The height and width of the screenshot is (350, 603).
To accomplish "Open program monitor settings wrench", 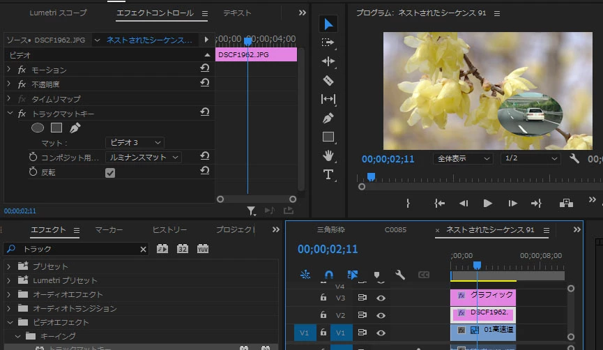I will point(574,158).
